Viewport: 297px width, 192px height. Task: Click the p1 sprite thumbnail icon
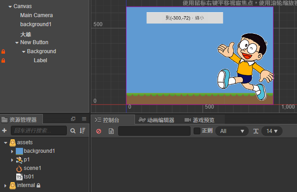click(19, 160)
